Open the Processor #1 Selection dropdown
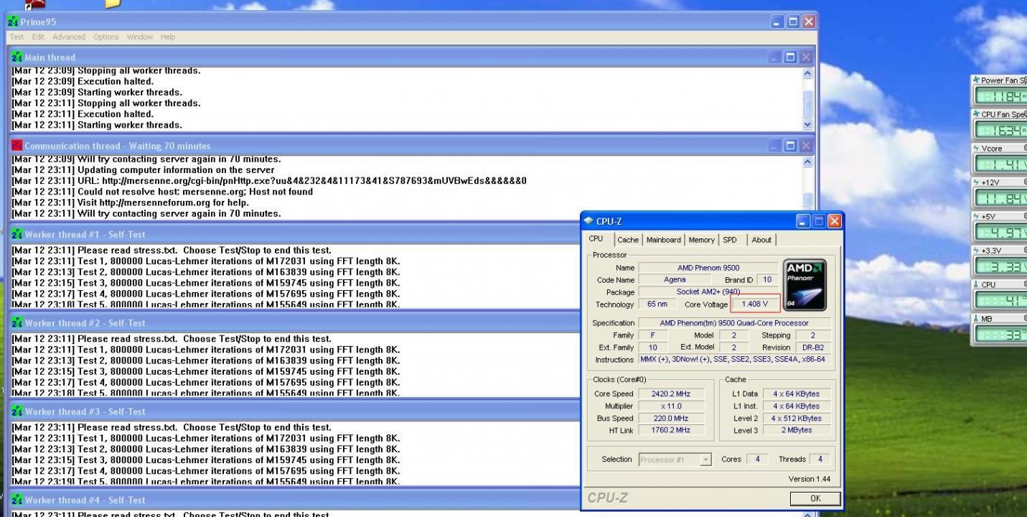1027x517 pixels. click(675, 460)
